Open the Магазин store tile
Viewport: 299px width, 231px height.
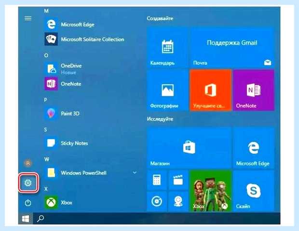point(189,148)
